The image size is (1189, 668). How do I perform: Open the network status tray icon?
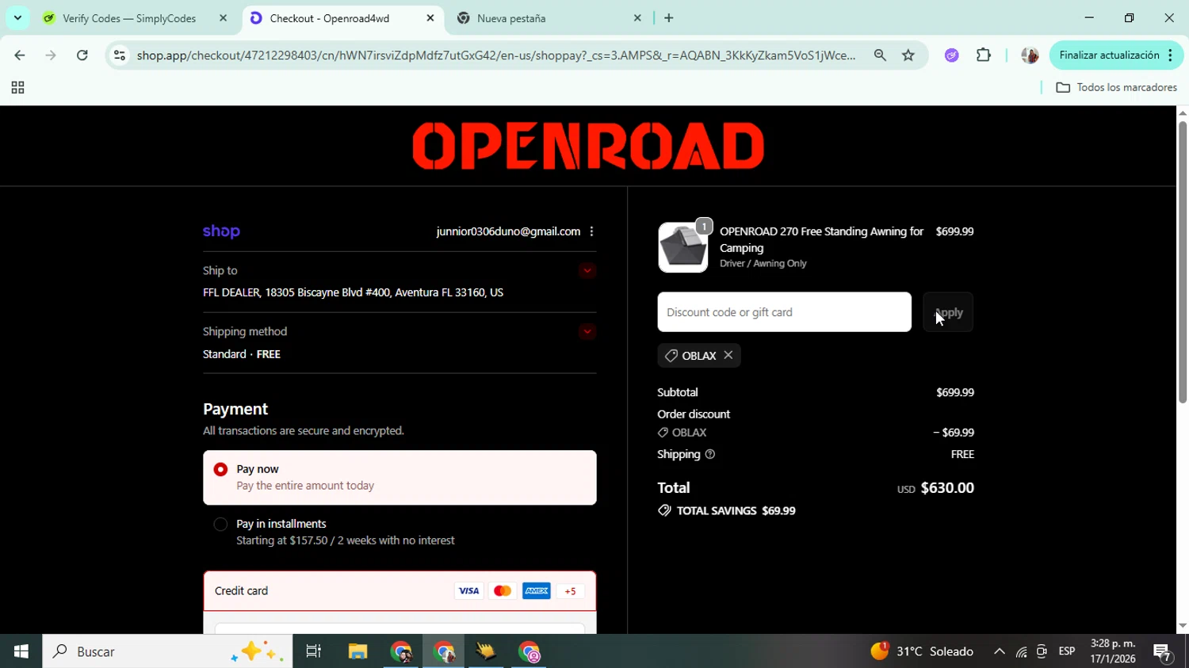1022,652
